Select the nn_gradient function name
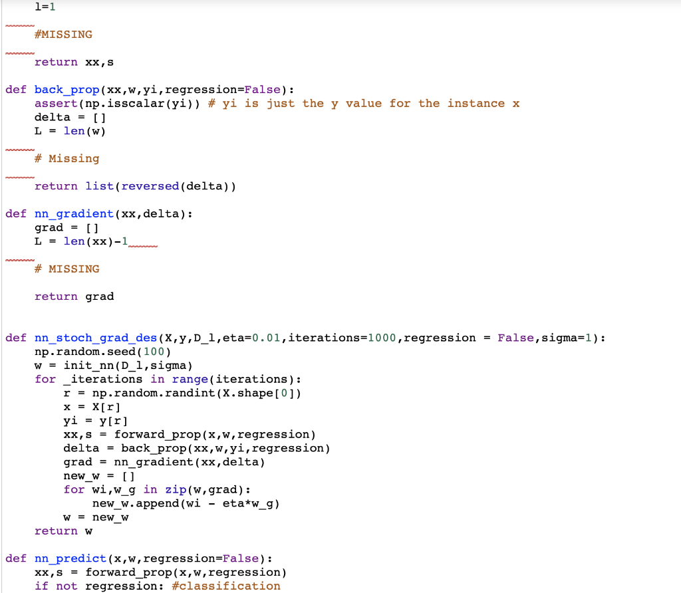Viewport: 681px width, 593px height. point(73,213)
